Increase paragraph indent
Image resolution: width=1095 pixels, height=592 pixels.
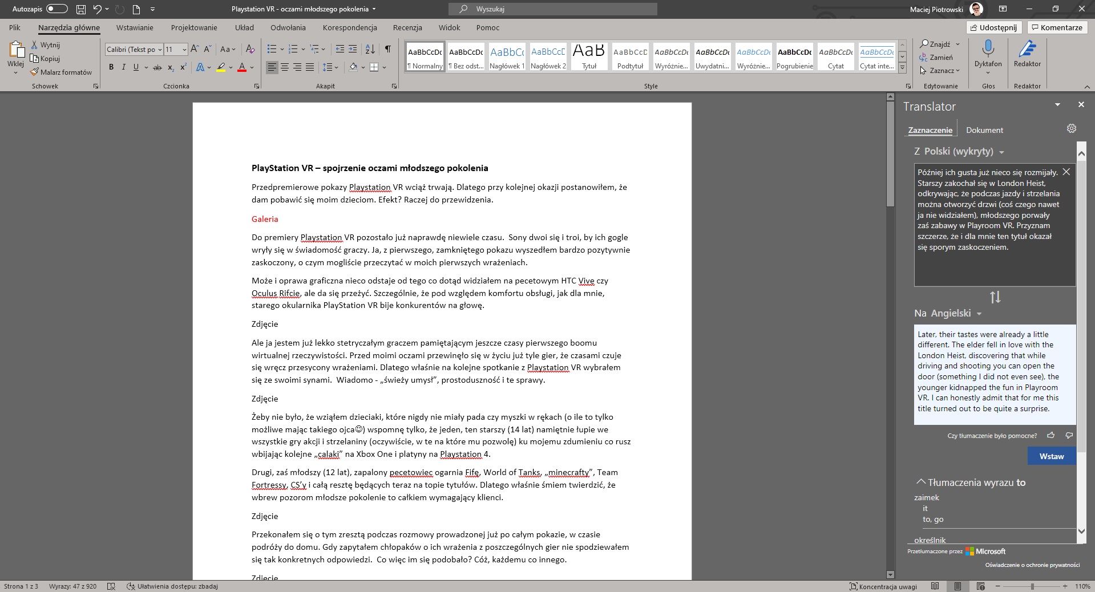[x=353, y=49]
